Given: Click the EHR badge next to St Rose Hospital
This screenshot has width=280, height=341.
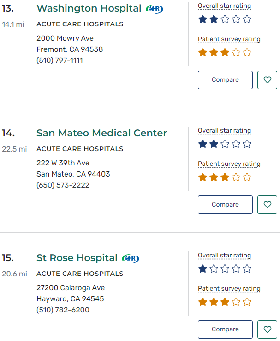Looking at the screenshot, I should [131, 258].
